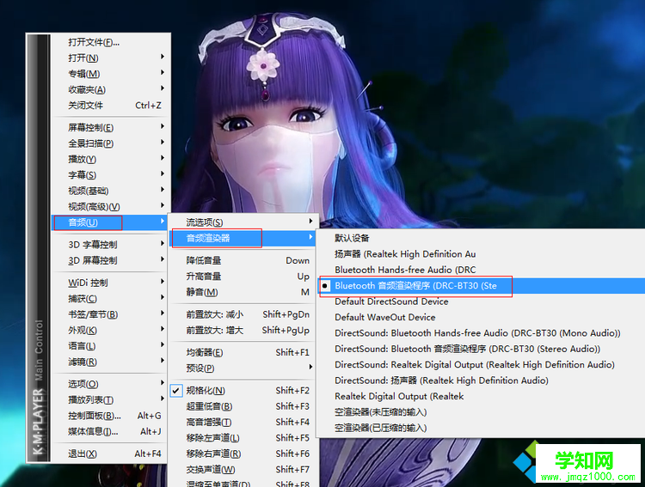Expand the 专辑(M) submenu arrow

(x=163, y=73)
